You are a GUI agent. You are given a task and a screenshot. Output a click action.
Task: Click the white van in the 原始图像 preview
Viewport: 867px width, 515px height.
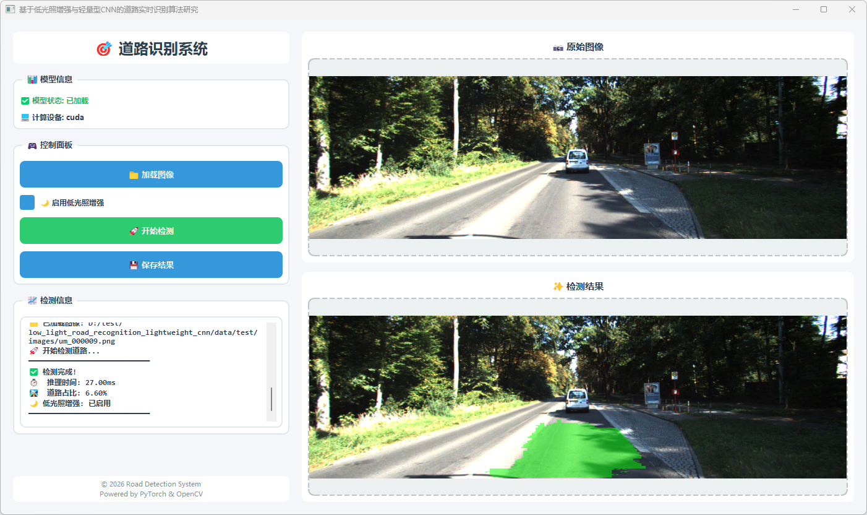(x=576, y=161)
